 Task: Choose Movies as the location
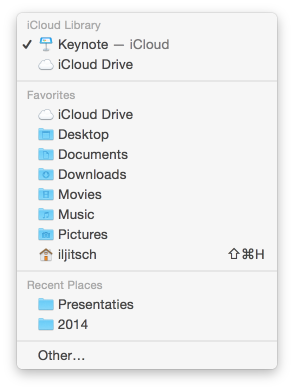[x=147, y=194]
